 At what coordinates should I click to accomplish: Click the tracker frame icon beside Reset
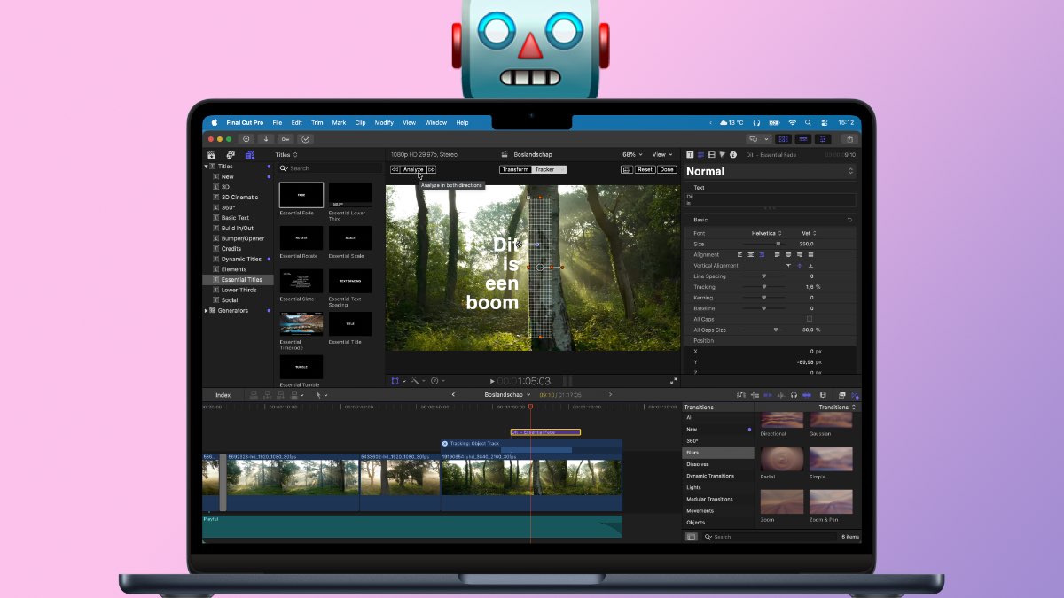coord(627,169)
